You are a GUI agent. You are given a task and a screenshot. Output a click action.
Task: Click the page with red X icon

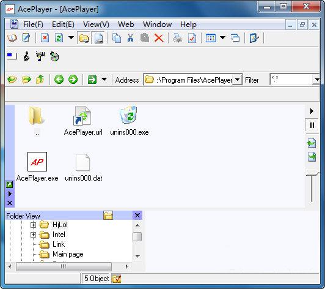point(45,38)
